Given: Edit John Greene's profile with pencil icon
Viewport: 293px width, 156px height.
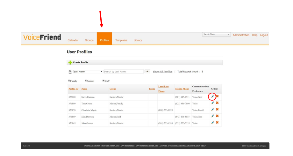Looking at the screenshot, I should click(x=212, y=123).
